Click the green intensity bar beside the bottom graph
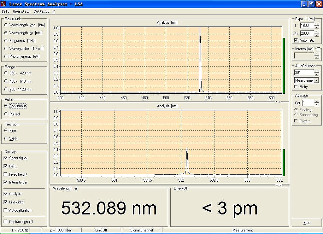 [x=284, y=162]
